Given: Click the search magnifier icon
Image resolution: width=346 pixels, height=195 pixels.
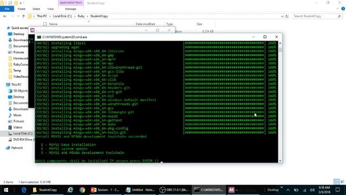Looking at the screenshot, I should [340, 16].
